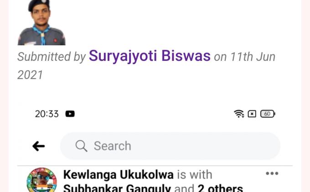The image size is (310, 192).
Task: Click the 'is with' post header text
Action: pyautogui.click(x=195, y=175)
